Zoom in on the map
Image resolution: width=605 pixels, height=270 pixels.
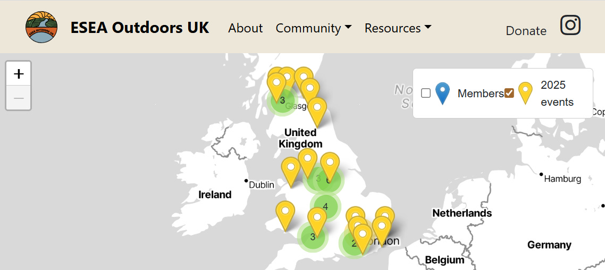coord(19,73)
